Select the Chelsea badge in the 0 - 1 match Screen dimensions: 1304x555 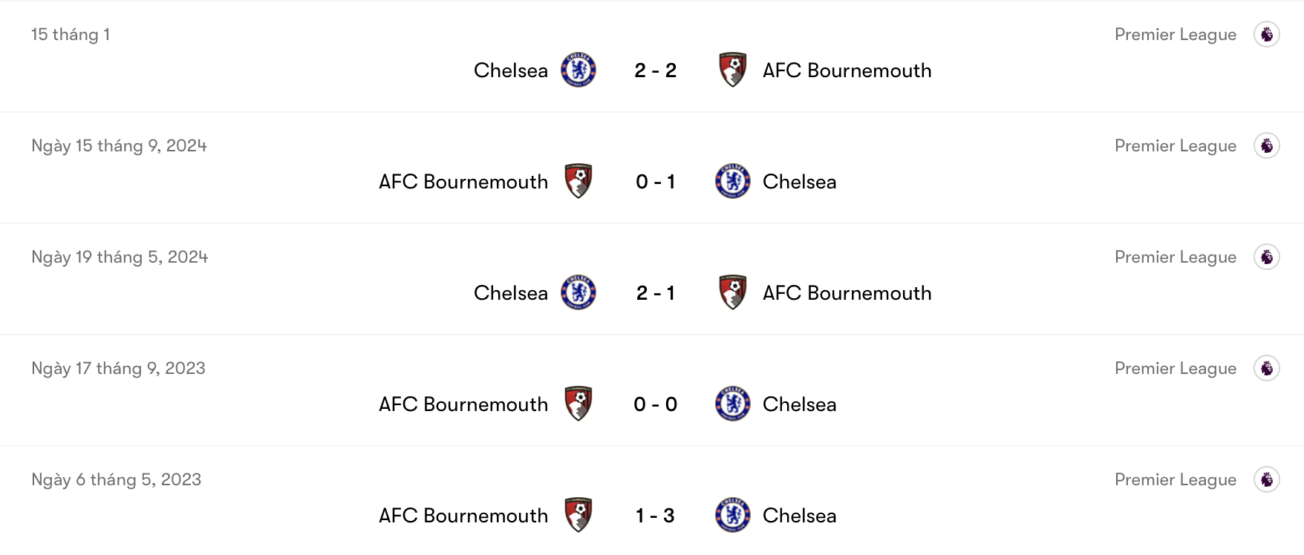(x=733, y=181)
